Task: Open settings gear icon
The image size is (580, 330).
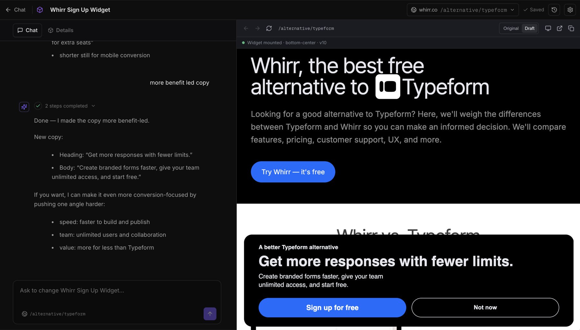Action: pos(570,10)
